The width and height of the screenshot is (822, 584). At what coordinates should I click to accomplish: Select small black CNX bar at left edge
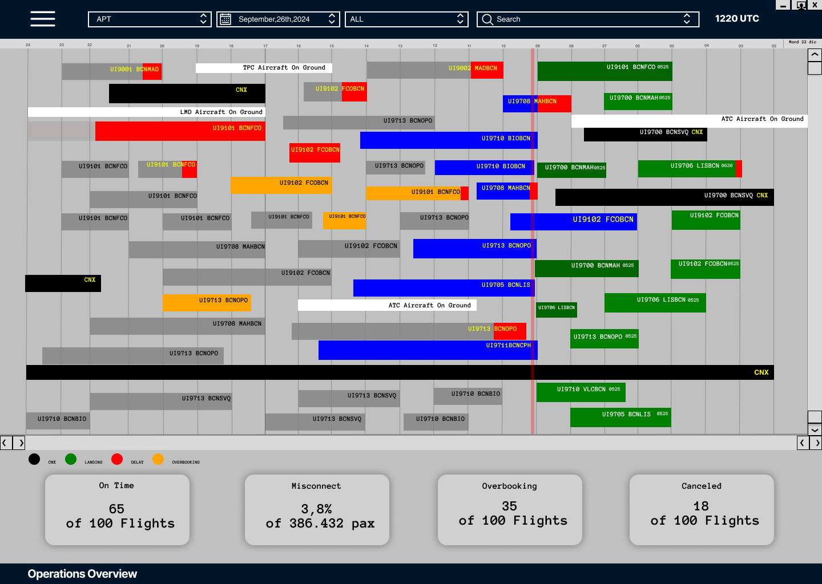coord(63,283)
